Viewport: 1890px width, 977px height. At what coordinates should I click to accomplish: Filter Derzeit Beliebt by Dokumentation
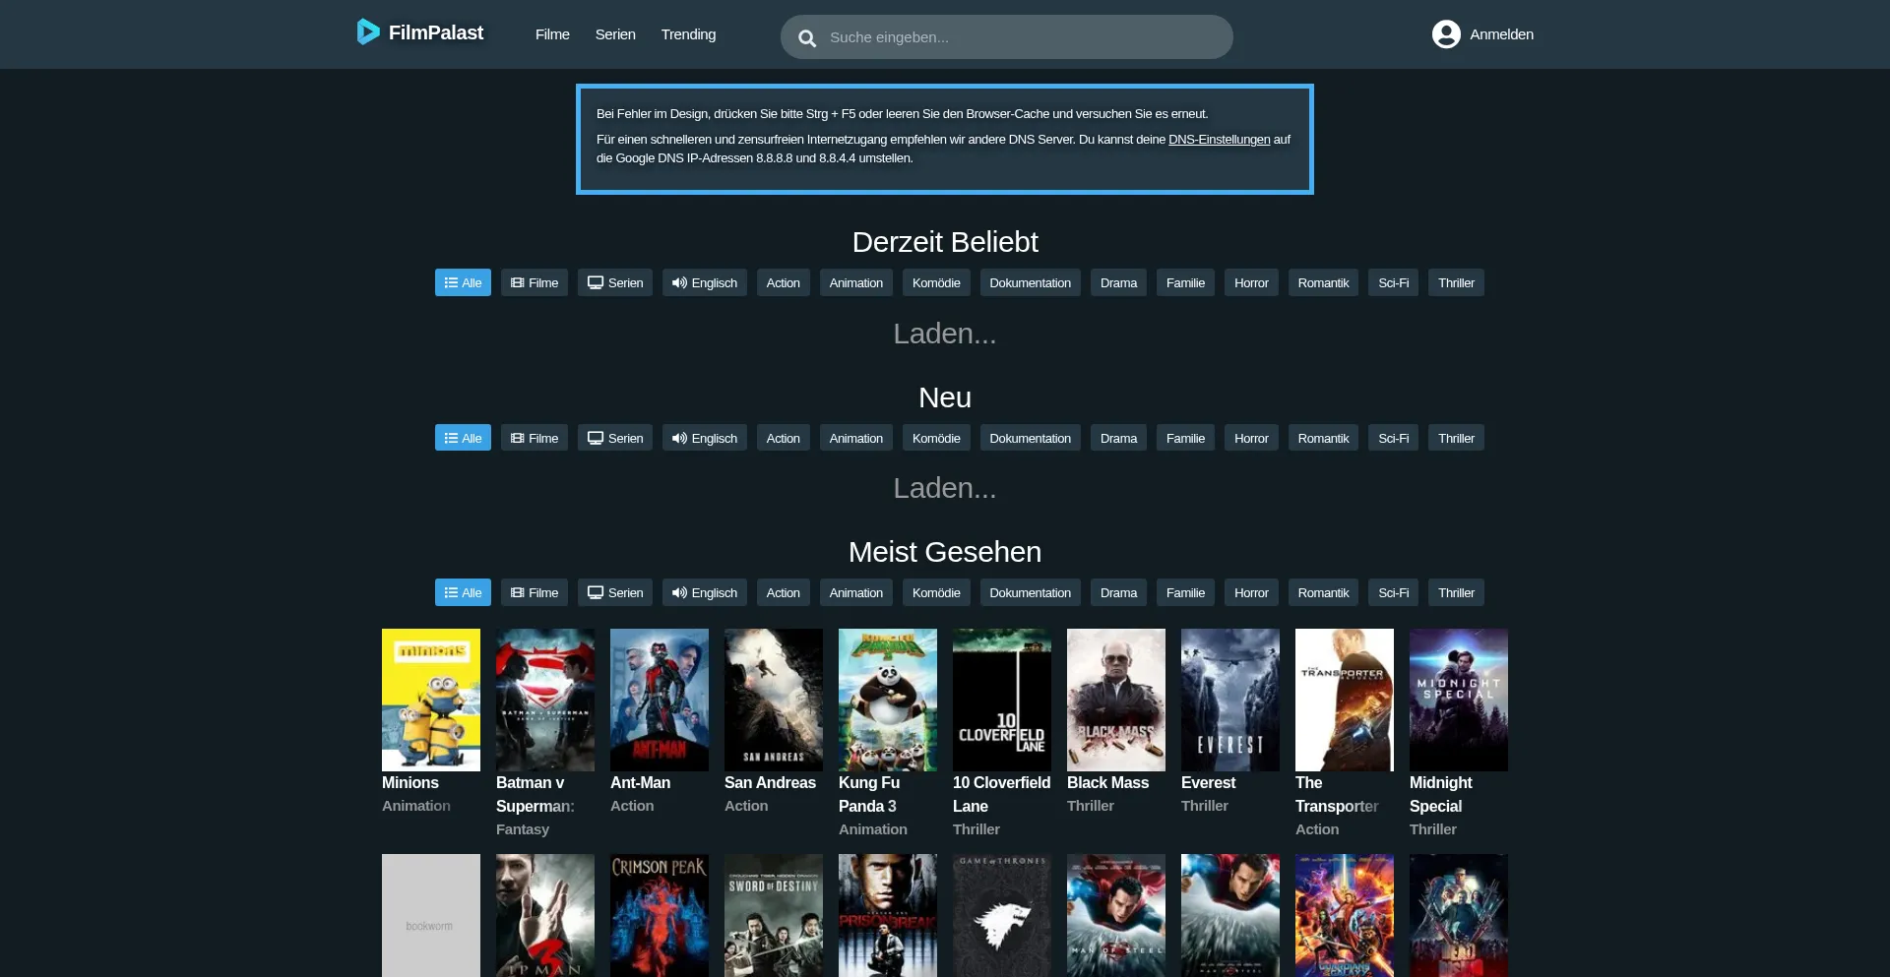click(1031, 282)
